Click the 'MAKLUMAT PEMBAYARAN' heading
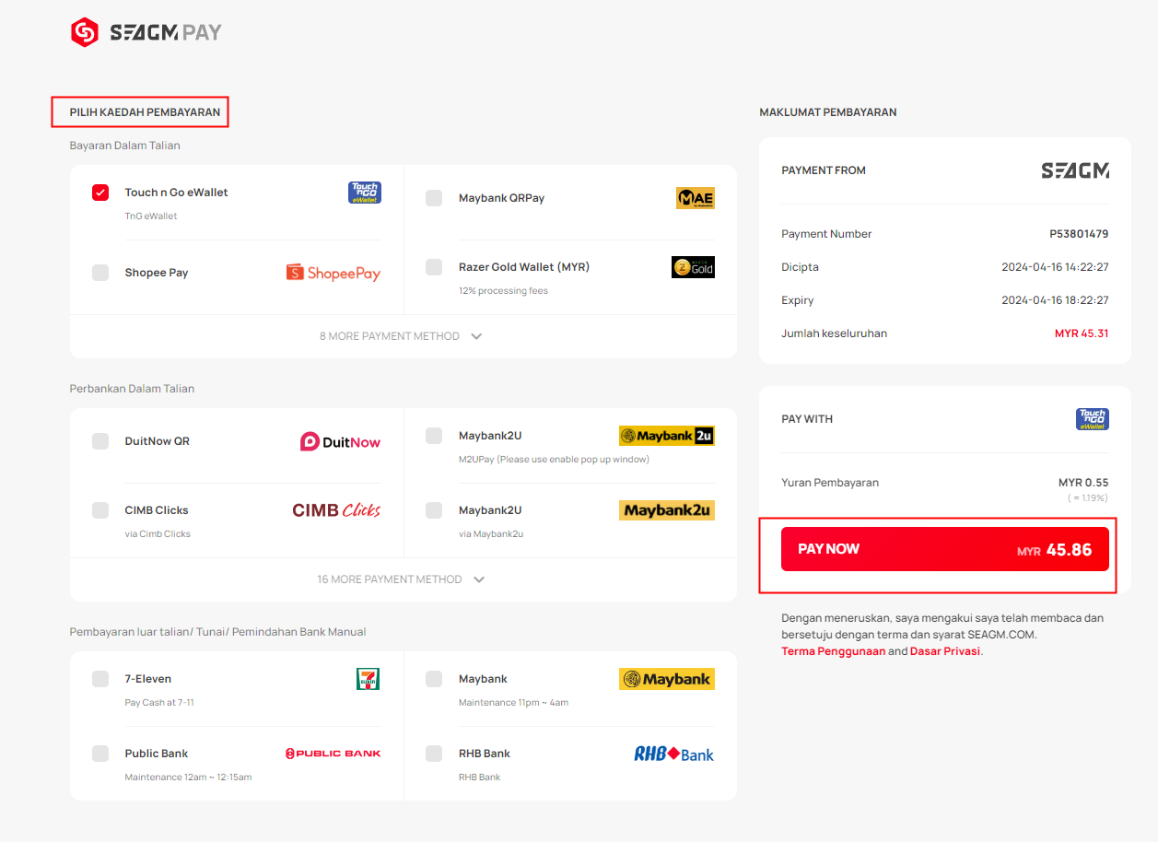1158x842 pixels. click(x=828, y=112)
